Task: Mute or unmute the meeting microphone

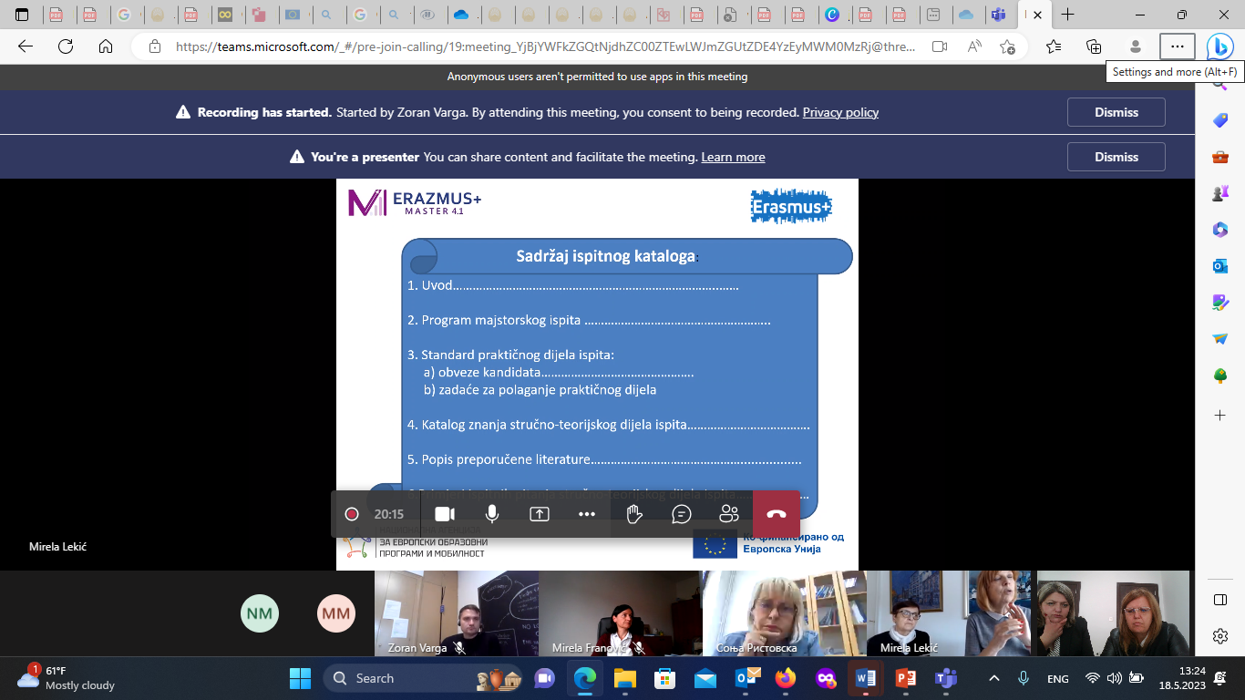Action: 492,514
